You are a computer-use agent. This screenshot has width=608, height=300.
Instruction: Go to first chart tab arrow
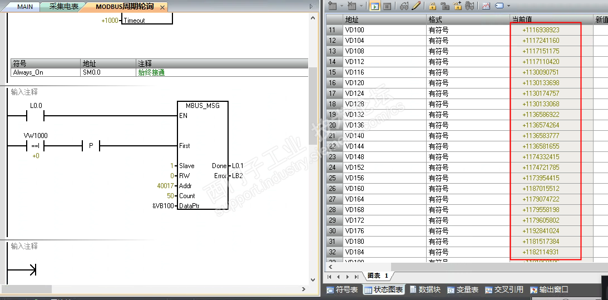click(x=330, y=277)
